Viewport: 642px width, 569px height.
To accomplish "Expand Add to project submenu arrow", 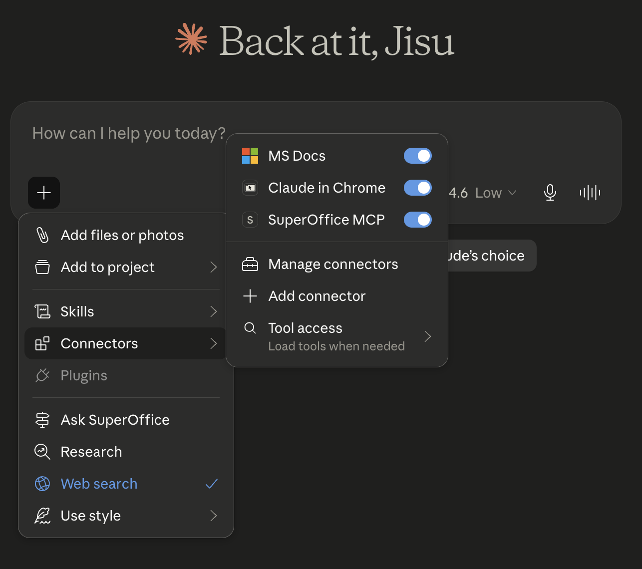I will click(214, 267).
